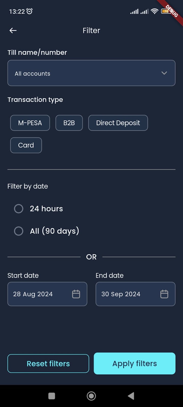Select the All (90 days) radio button
The image size is (183, 407).
(19, 231)
